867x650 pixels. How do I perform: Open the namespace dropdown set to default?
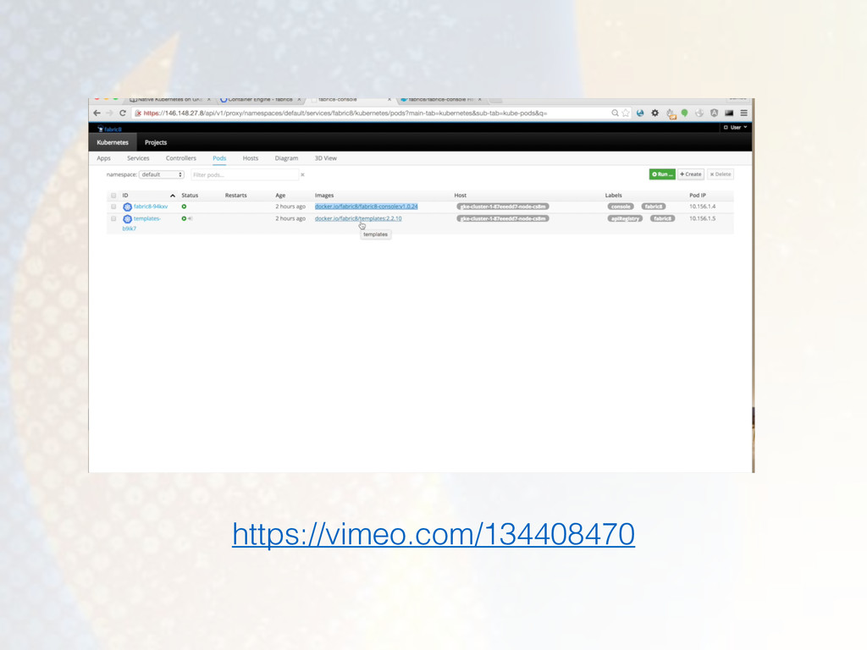point(162,174)
